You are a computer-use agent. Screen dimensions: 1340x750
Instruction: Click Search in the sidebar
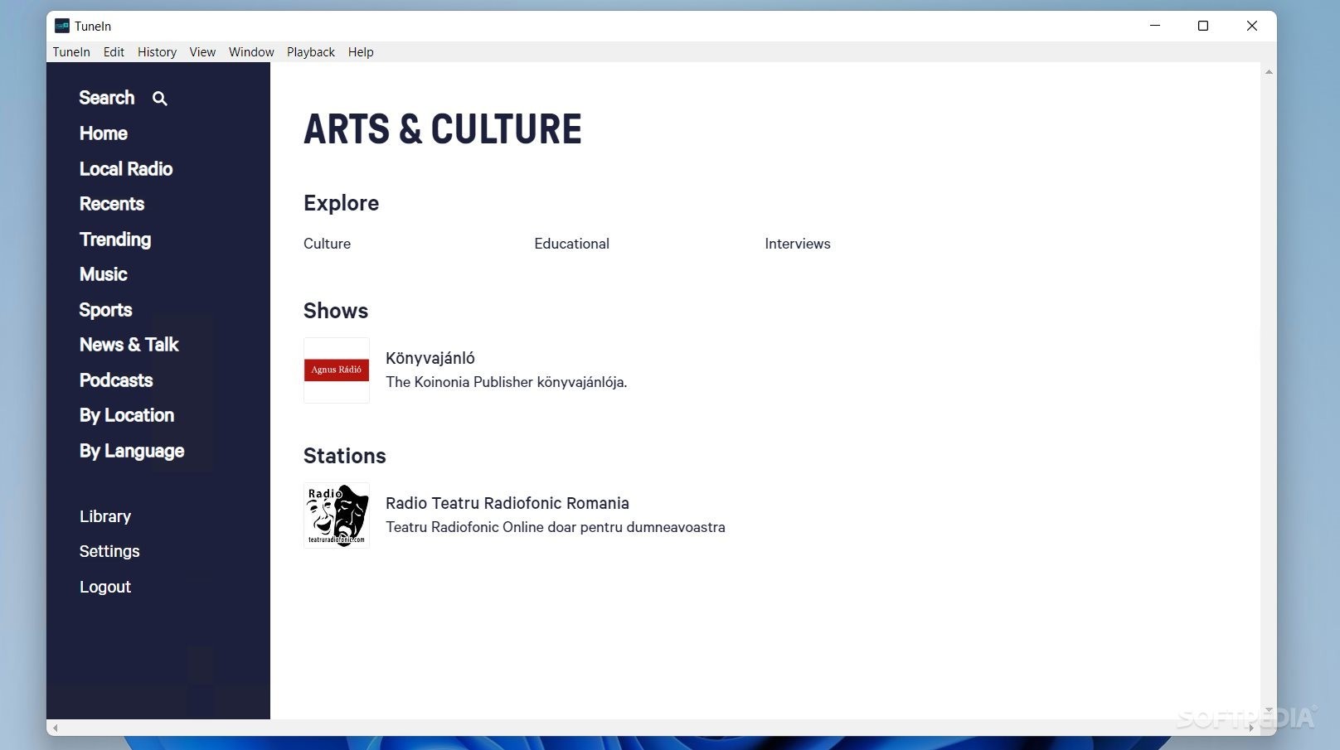tap(107, 98)
